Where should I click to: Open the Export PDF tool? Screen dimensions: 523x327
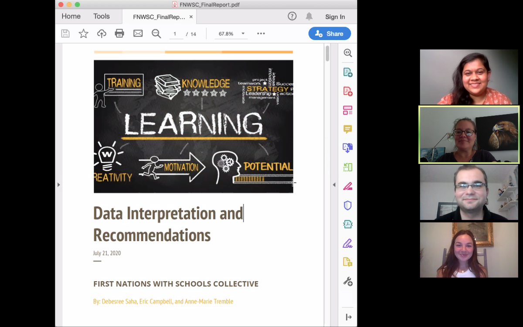click(347, 72)
